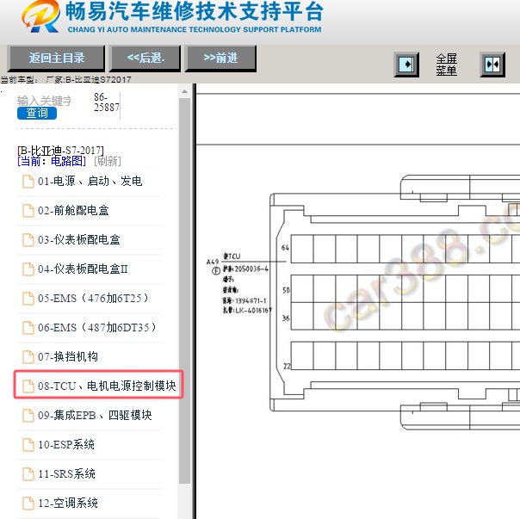Click document icon beside 04-仪表板配电盒II
Screen dimensions: 520x519
(28, 269)
